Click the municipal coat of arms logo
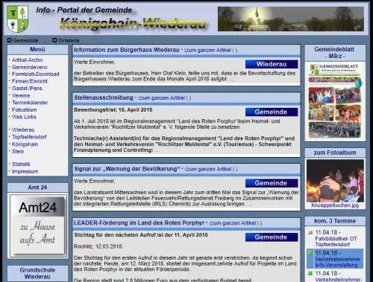373x282 pixels. point(17,19)
